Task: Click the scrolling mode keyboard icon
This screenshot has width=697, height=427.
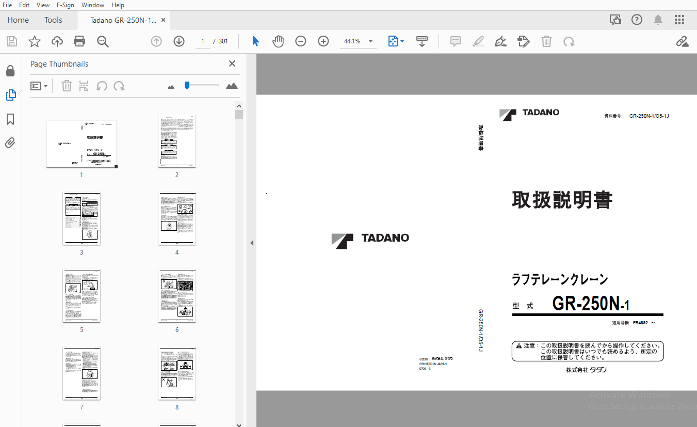Action: 422,41
